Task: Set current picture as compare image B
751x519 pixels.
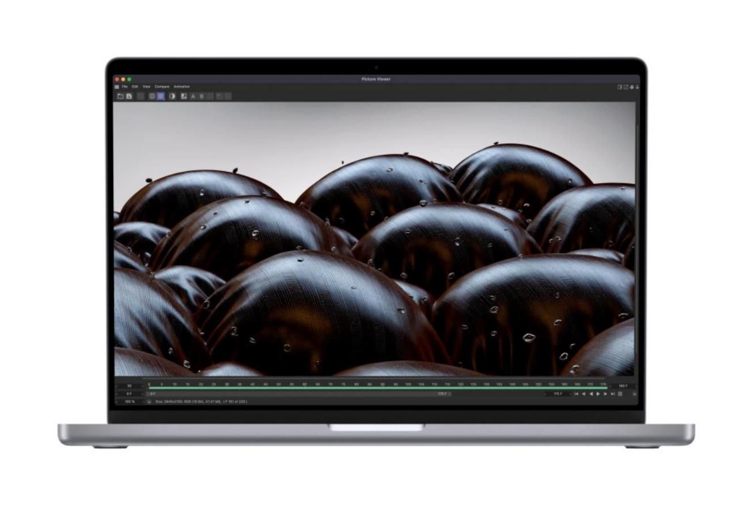Action: [x=201, y=96]
